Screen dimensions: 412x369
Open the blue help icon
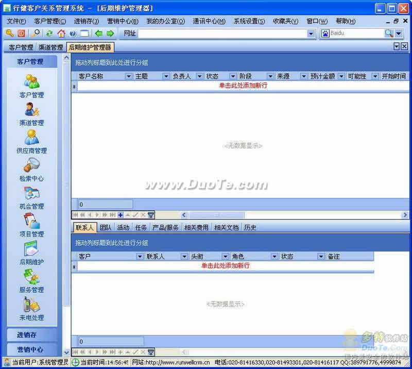coord(73,33)
